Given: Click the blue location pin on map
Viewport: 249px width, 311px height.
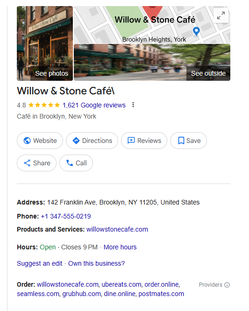Looking at the screenshot, I should 196,31.
